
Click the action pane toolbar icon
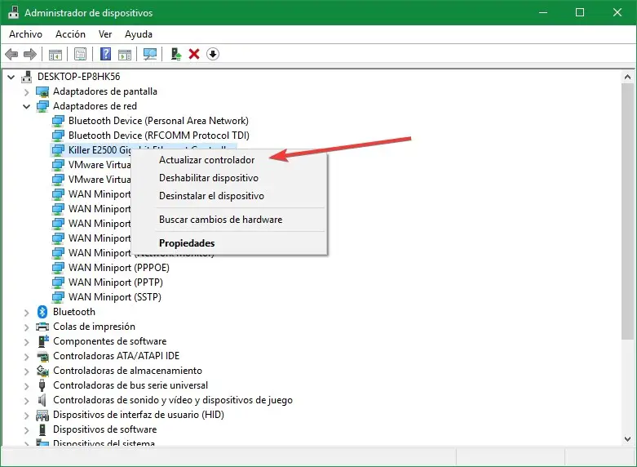[125, 54]
